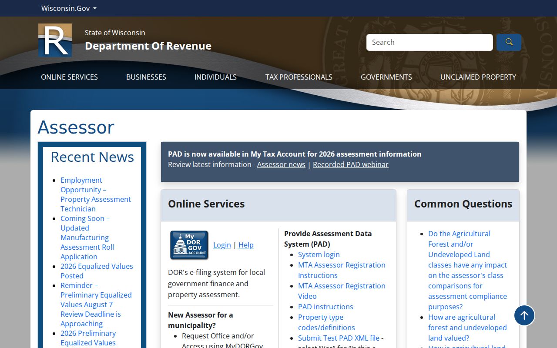Open the Wisconsin.Gov dropdown menu

pyautogui.click(x=69, y=8)
